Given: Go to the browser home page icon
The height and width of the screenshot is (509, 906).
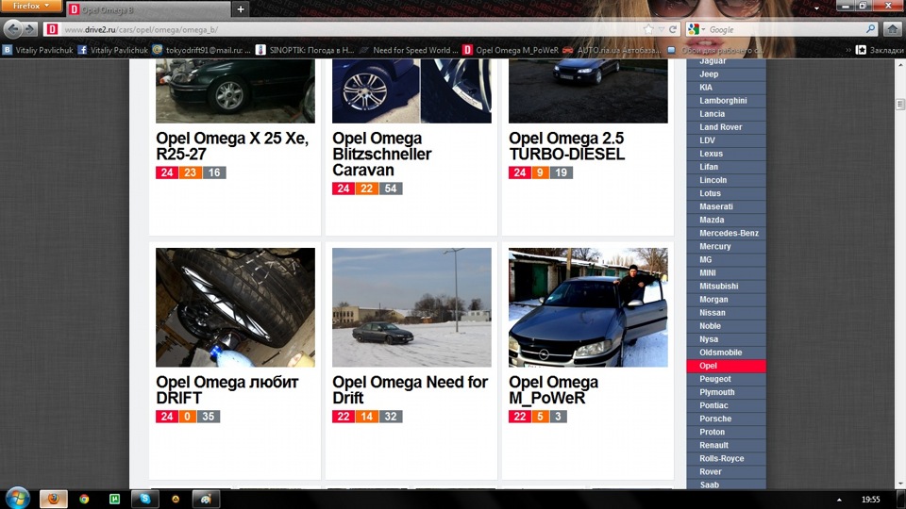Looking at the screenshot, I should [x=893, y=29].
